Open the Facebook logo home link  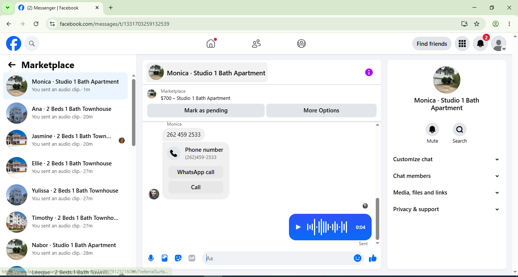(14, 44)
